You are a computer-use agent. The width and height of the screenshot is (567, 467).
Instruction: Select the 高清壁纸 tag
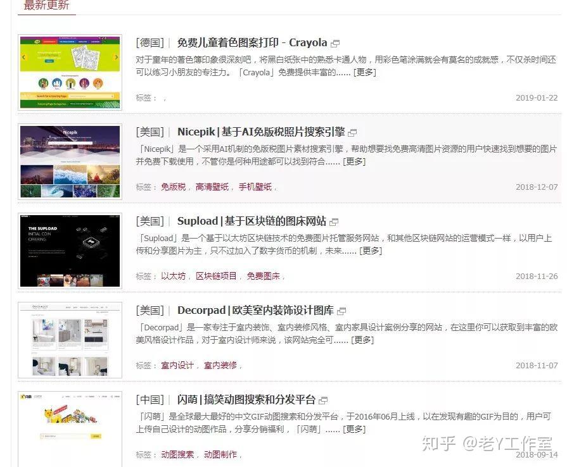(x=212, y=187)
